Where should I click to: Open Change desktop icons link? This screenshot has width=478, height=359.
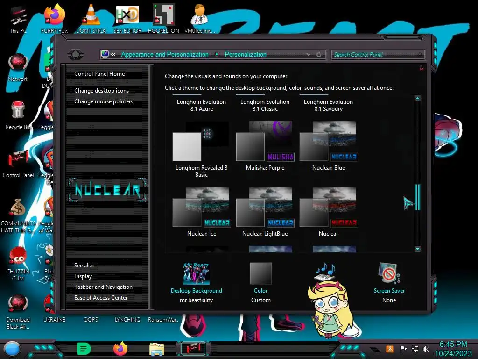tap(101, 91)
